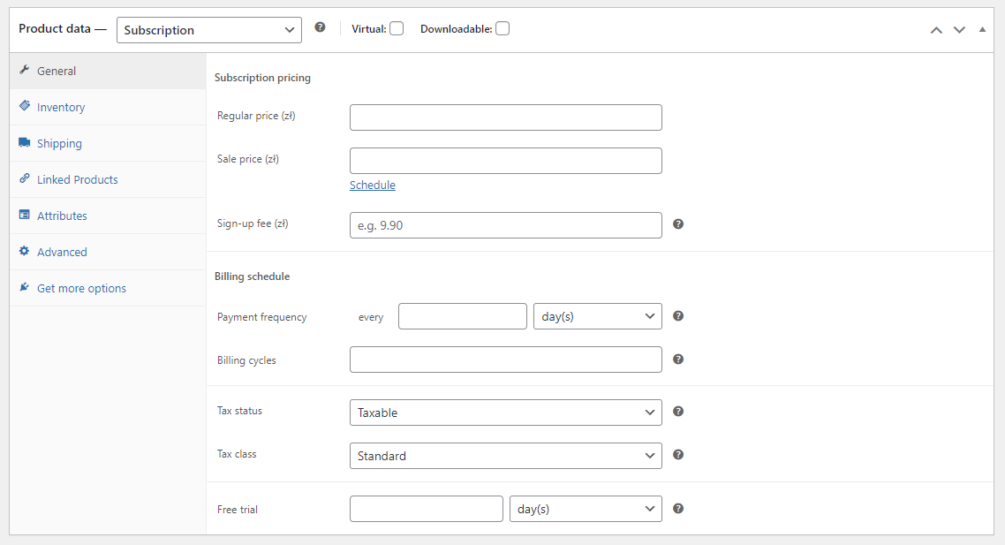The width and height of the screenshot is (1005, 545).
Task: Click the Schedule sale link
Action: (373, 185)
